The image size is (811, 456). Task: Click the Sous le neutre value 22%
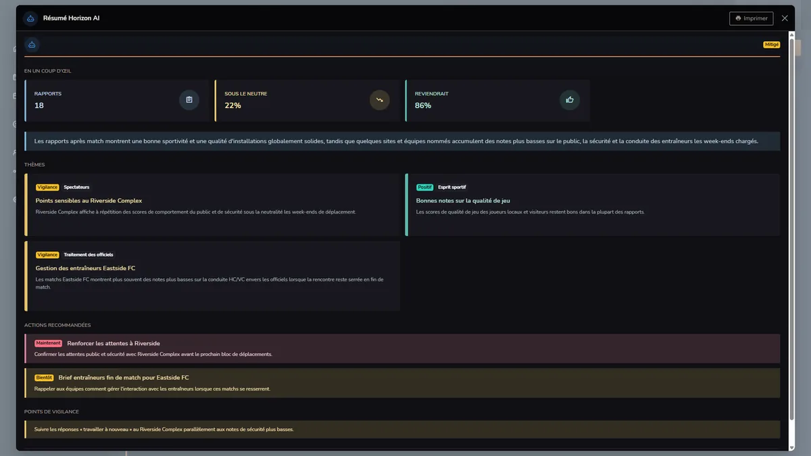(x=232, y=105)
